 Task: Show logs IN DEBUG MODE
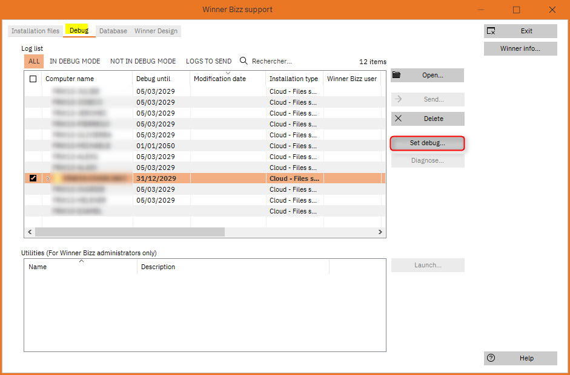(x=75, y=61)
